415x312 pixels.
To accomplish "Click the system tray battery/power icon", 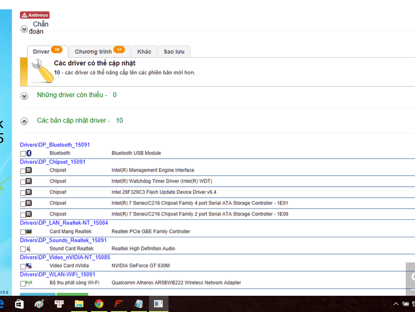I will (405, 304).
